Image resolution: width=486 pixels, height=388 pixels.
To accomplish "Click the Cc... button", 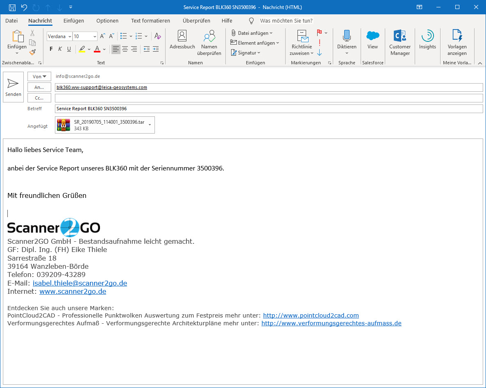I will pos(39,98).
